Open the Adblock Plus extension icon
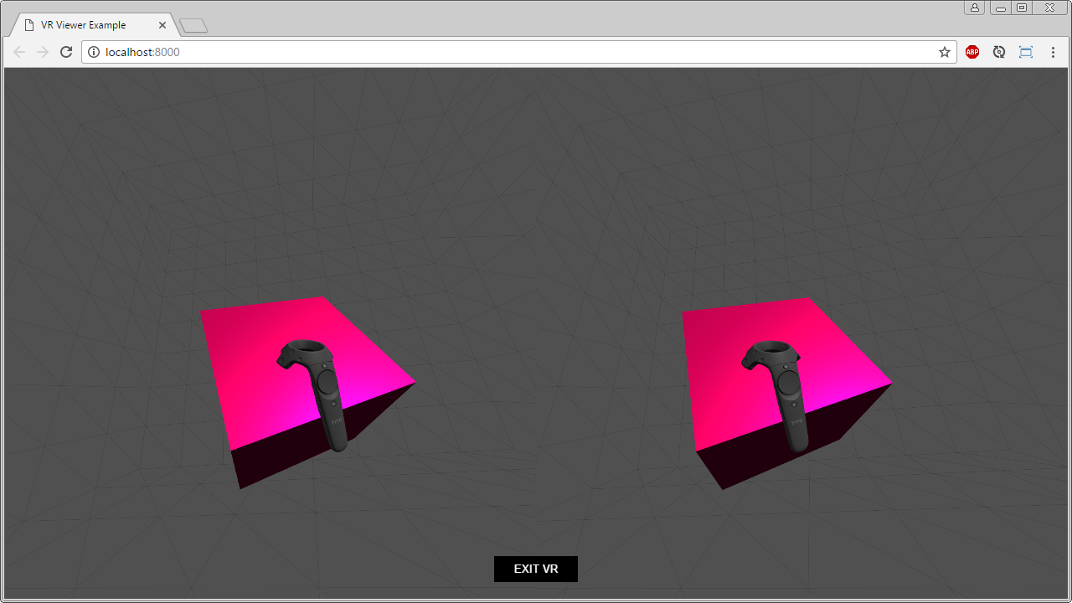 point(972,52)
